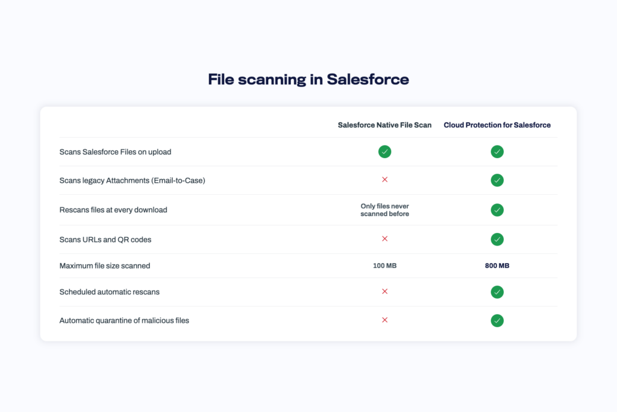Click the 'Maximum file size scanned' row label

105,266
